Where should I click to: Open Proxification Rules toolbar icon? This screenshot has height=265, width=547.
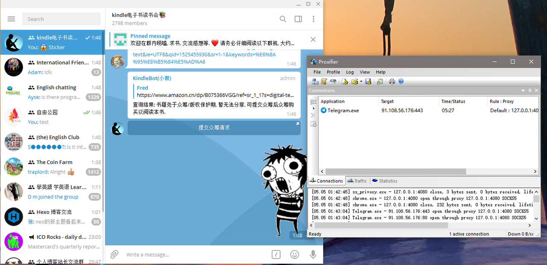(x=324, y=82)
